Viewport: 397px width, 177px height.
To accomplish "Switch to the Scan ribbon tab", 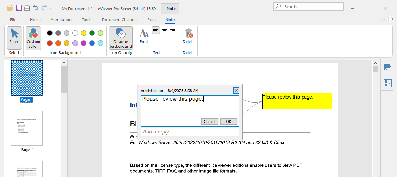I will click(x=151, y=20).
